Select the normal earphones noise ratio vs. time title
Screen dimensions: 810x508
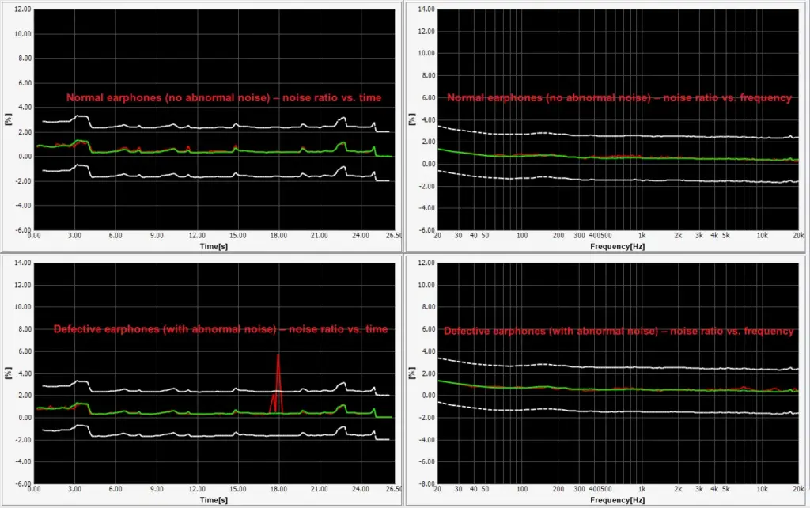(x=224, y=98)
